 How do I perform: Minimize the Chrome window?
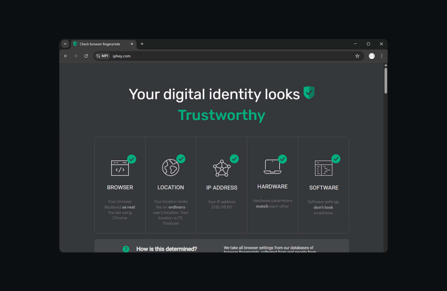355,44
